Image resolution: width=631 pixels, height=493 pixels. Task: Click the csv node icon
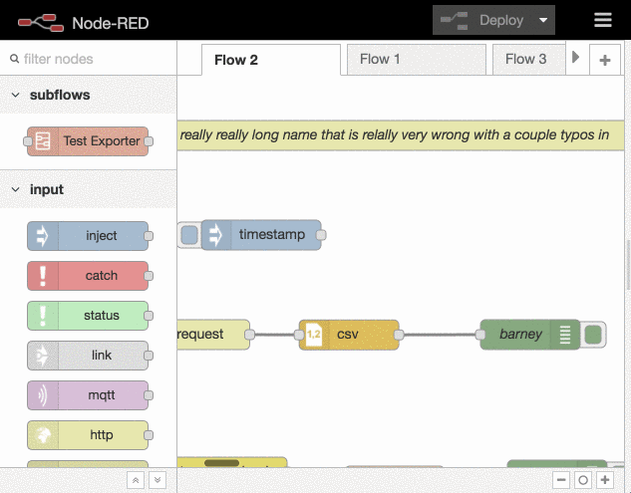click(x=313, y=335)
